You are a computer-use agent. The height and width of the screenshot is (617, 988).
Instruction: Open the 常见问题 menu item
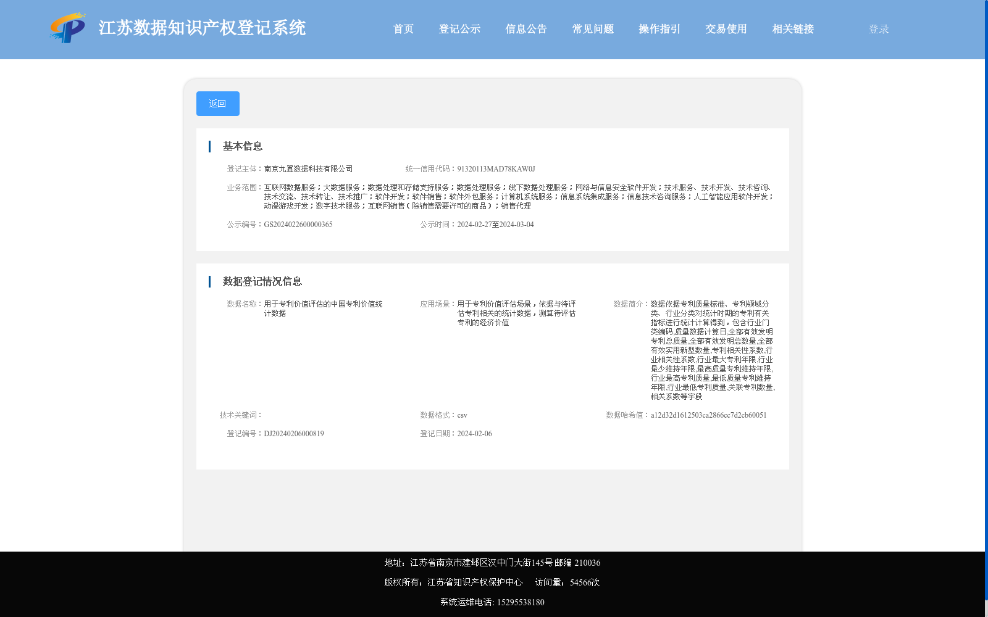pyautogui.click(x=593, y=29)
